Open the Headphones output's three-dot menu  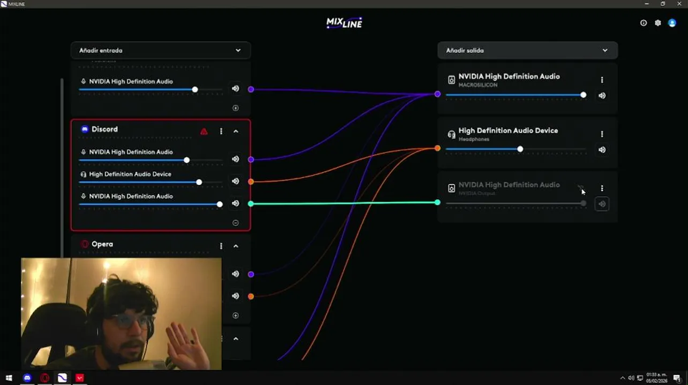click(602, 134)
